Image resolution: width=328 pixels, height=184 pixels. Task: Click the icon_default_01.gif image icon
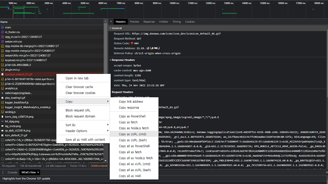click(2, 135)
